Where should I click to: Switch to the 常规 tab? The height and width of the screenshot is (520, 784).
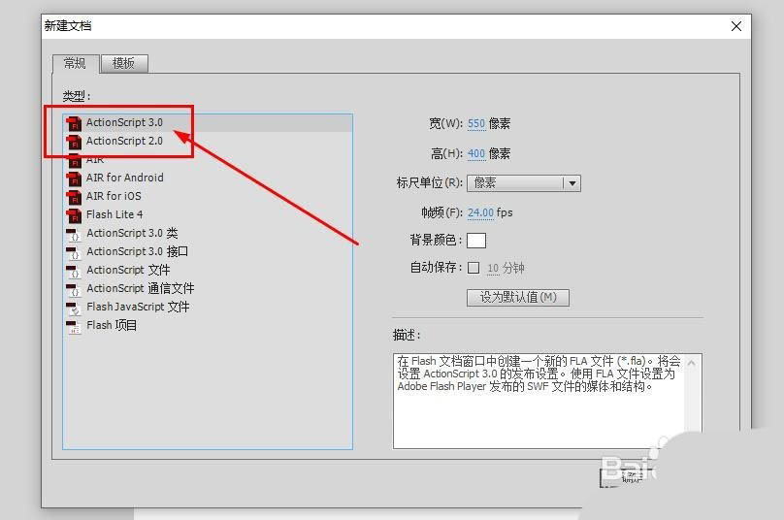tap(75, 63)
